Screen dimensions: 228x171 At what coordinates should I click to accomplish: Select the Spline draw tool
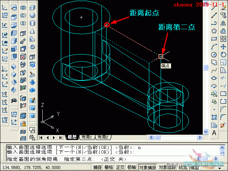pyautogui.click(x=214, y=71)
